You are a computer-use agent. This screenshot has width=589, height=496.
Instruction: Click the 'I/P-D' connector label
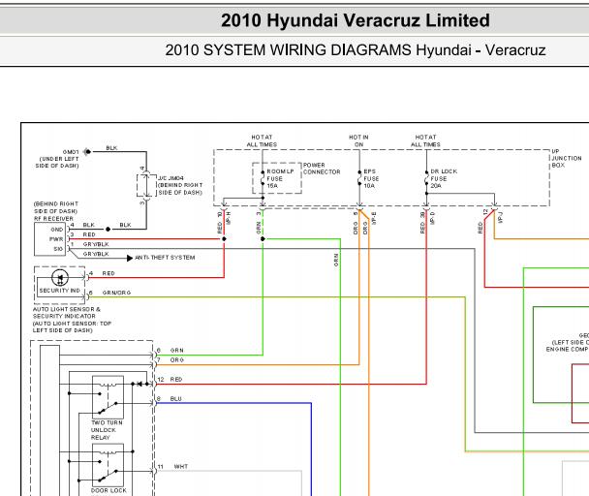coord(432,218)
